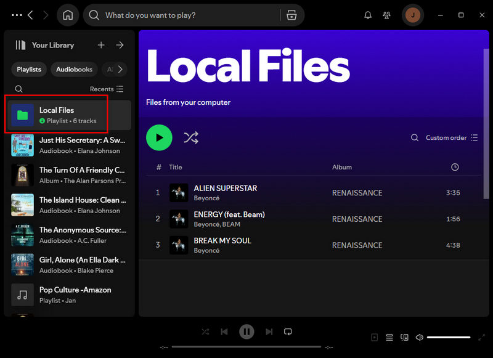Open the three-dots app menu
Image resolution: width=493 pixels, height=358 pixels.
click(x=17, y=15)
